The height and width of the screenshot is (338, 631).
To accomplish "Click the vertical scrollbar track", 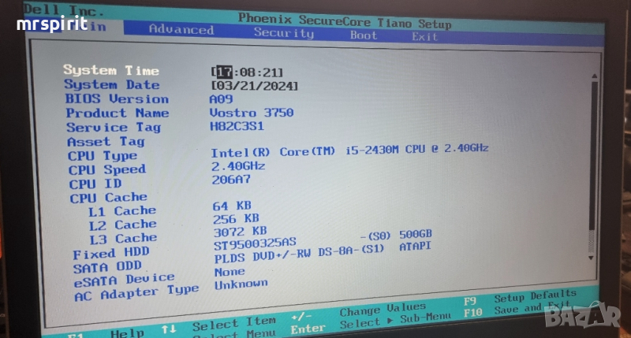I will tap(593, 165).
